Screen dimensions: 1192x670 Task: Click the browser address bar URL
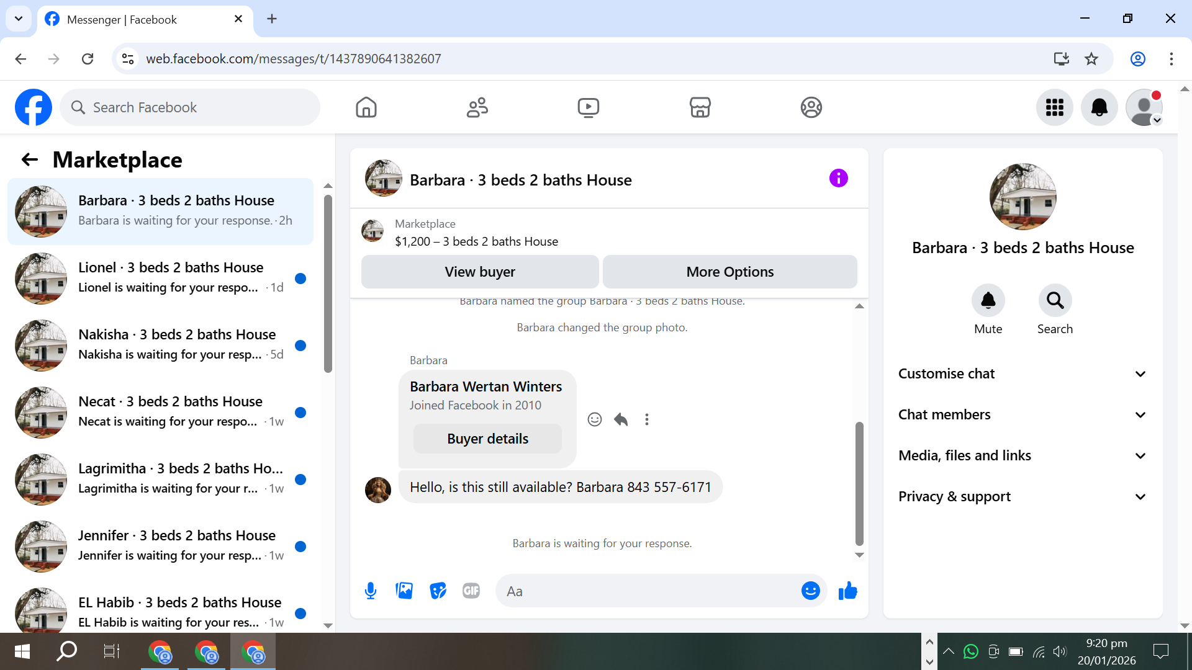coord(294,59)
